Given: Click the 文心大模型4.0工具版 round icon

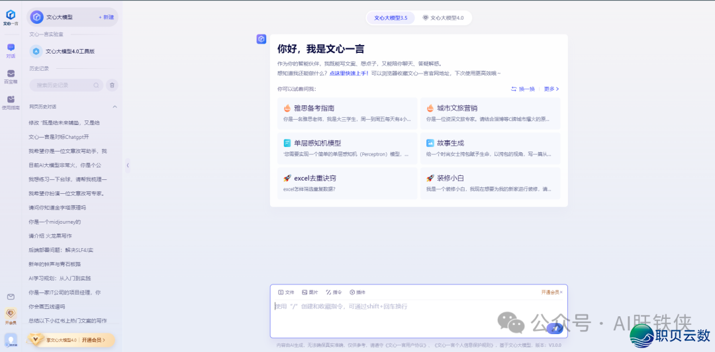Looking at the screenshot, I should point(36,52).
